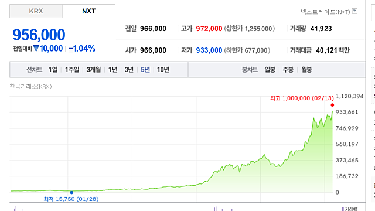Click the blue 최저 15,750 chart marker
This screenshot has width=375, height=211.
click(71, 192)
